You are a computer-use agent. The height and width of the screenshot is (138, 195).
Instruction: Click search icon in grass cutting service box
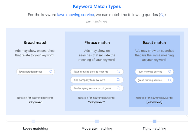(x=170, y=80)
